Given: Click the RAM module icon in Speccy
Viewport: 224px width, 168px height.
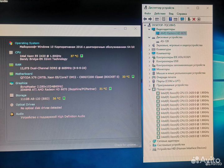Looking at the screenshot, I should click(x=11, y=65).
